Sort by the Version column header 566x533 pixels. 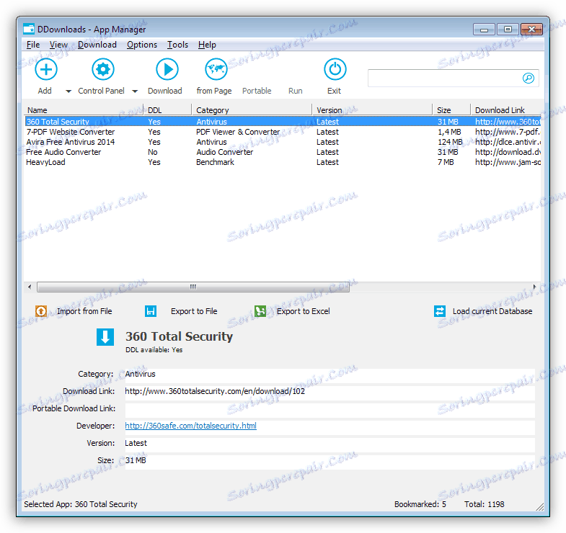(x=373, y=110)
